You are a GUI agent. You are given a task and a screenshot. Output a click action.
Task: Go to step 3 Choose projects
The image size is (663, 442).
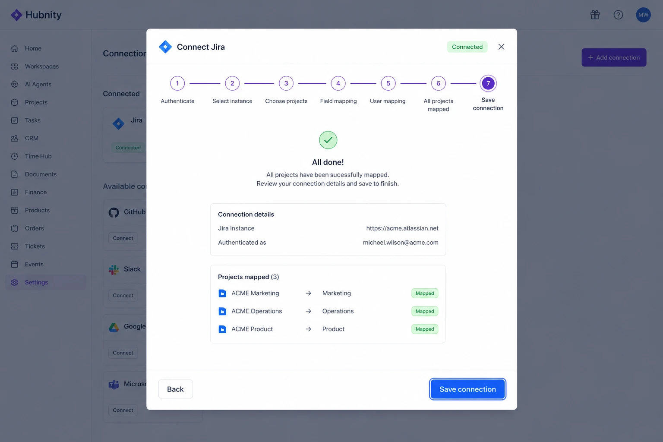(286, 83)
